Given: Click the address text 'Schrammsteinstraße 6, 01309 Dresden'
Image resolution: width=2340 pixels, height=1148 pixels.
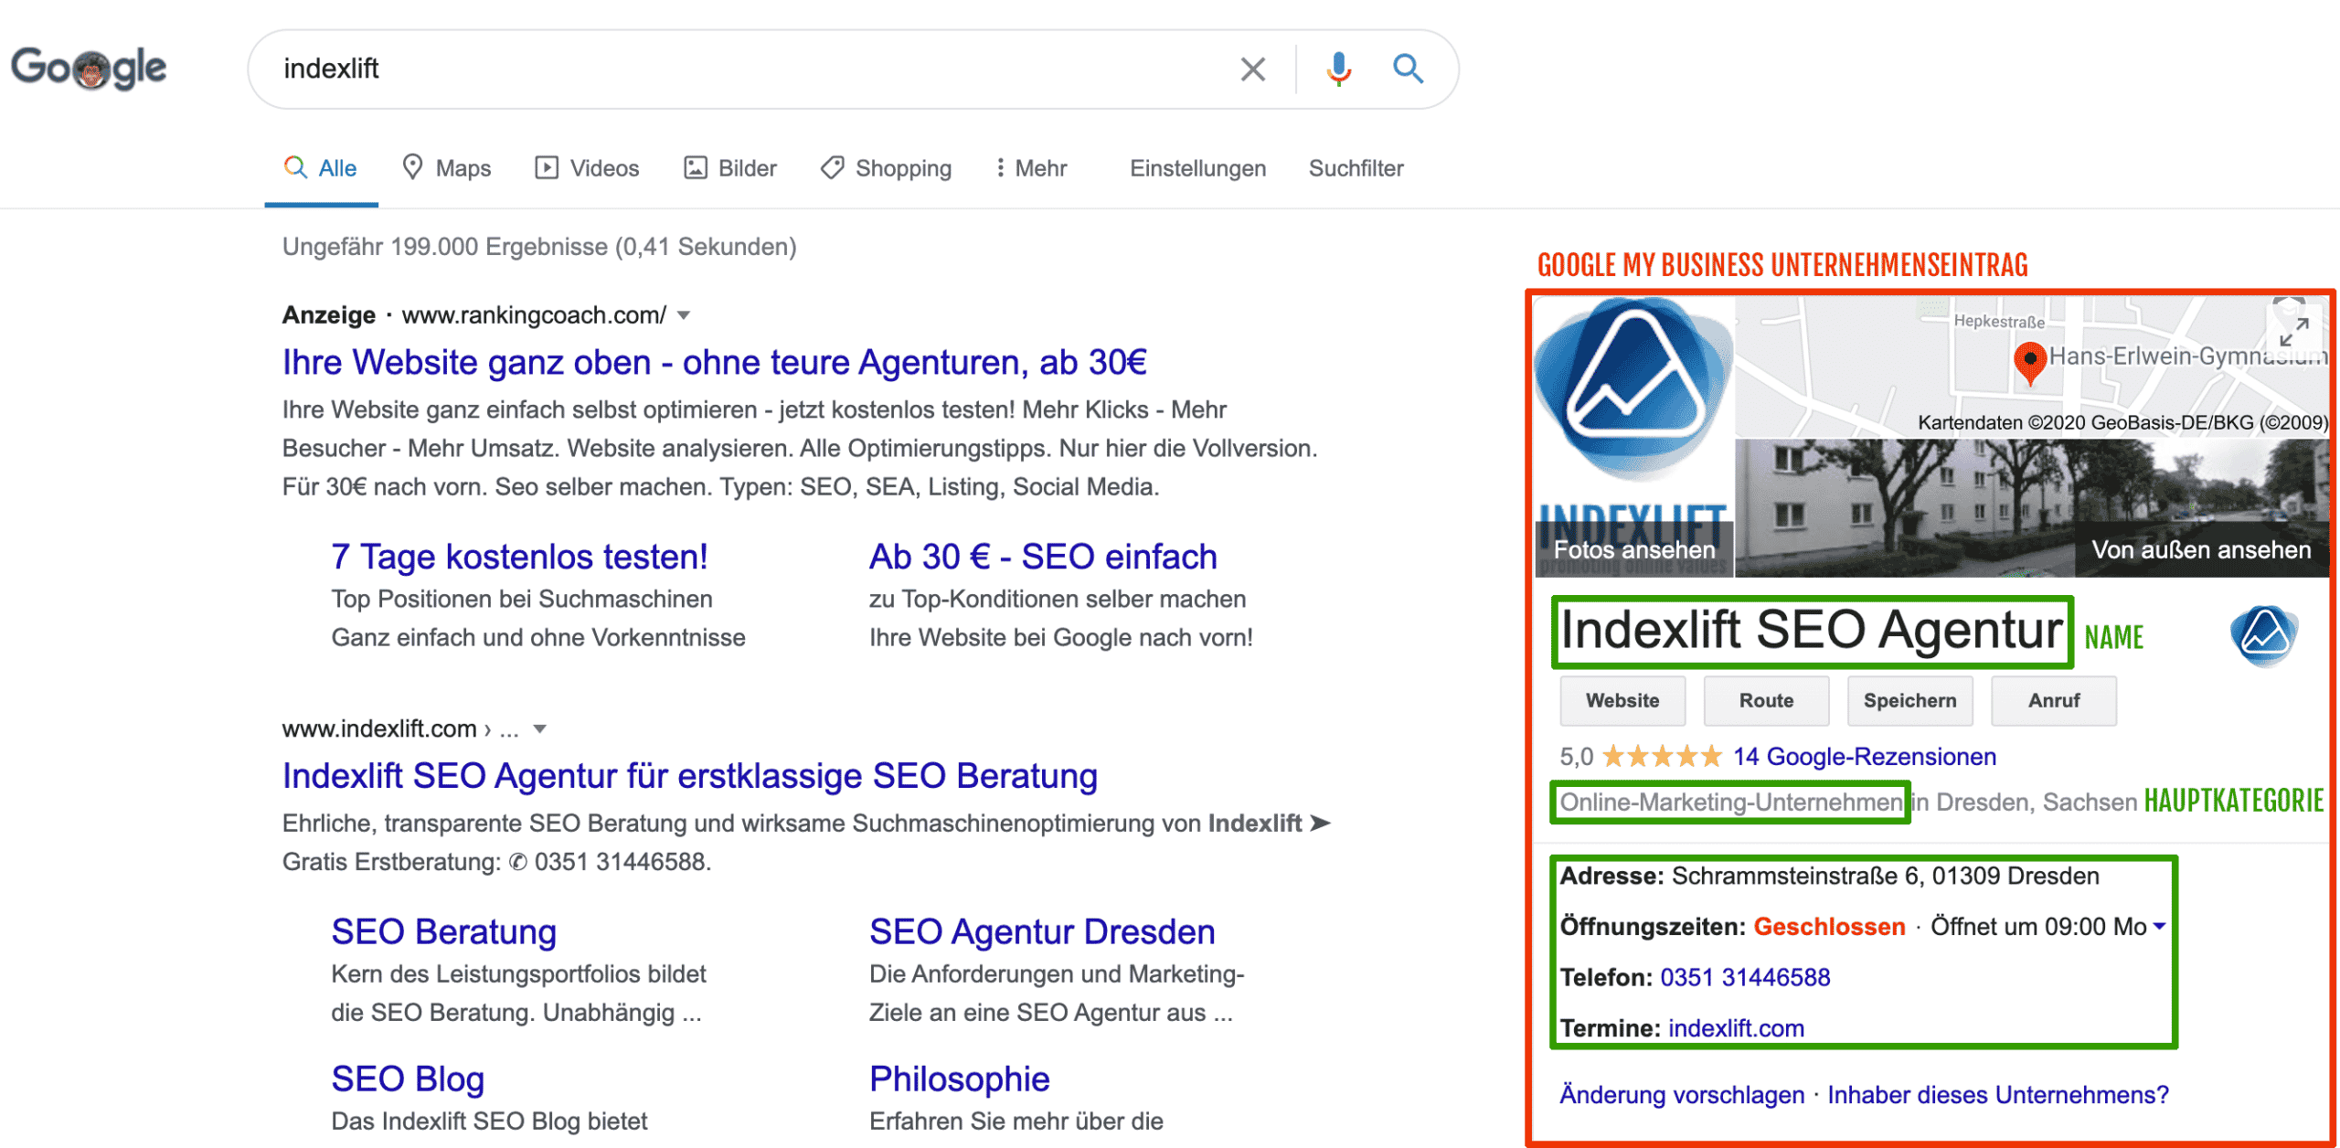Looking at the screenshot, I should [1886, 876].
